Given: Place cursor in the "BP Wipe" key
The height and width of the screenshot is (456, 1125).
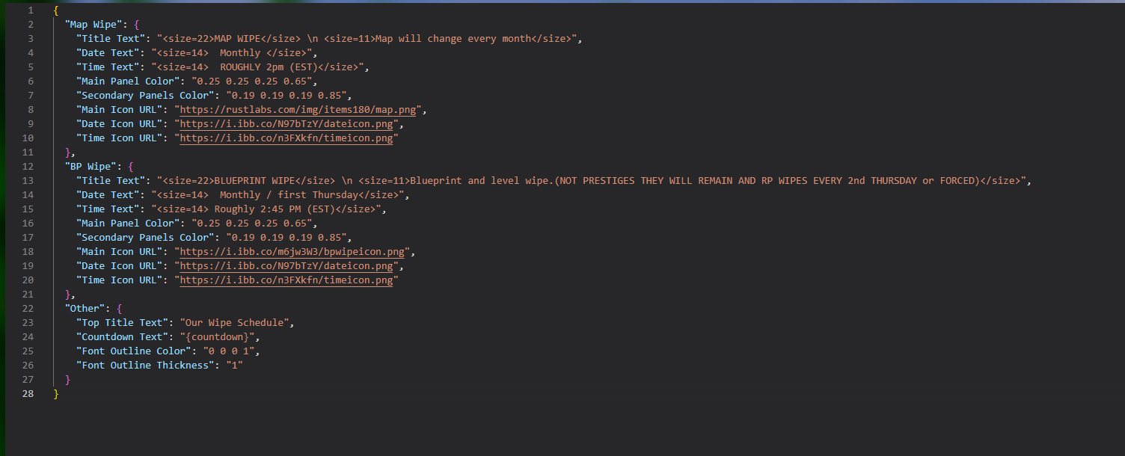Looking at the screenshot, I should click(91, 166).
